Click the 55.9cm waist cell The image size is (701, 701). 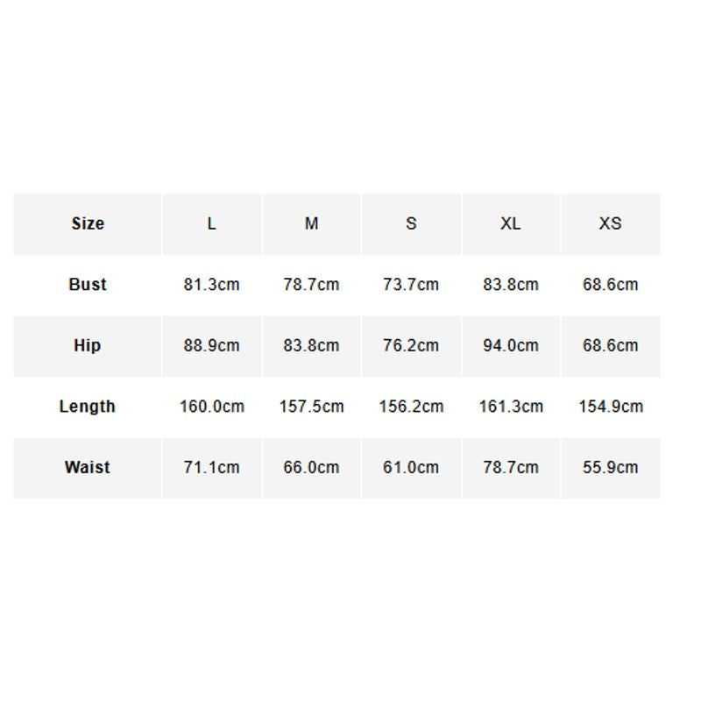[x=611, y=468]
